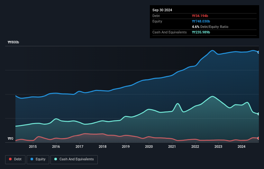Select the 2018 x-axis label
Image resolution: width=264 pixels, height=169 pixels.
point(103,147)
